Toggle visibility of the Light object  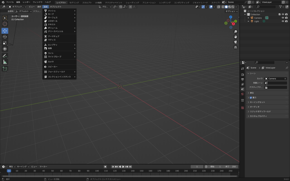[283, 21]
